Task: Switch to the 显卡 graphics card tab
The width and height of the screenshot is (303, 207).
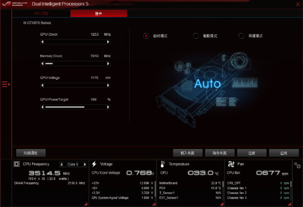Action: pos(98,14)
